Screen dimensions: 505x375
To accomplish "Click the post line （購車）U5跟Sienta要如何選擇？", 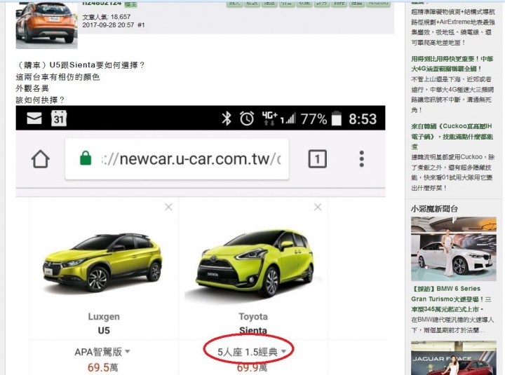I will tap(80, 65).
